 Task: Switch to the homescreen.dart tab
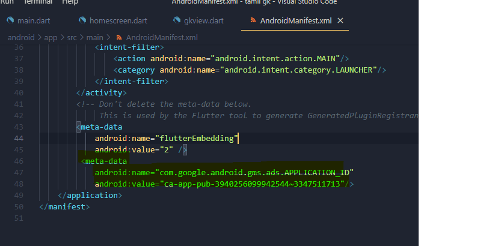pyautogui.click(x=118, y=21)
